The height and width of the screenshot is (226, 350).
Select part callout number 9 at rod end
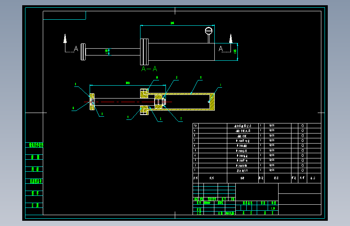73,108
